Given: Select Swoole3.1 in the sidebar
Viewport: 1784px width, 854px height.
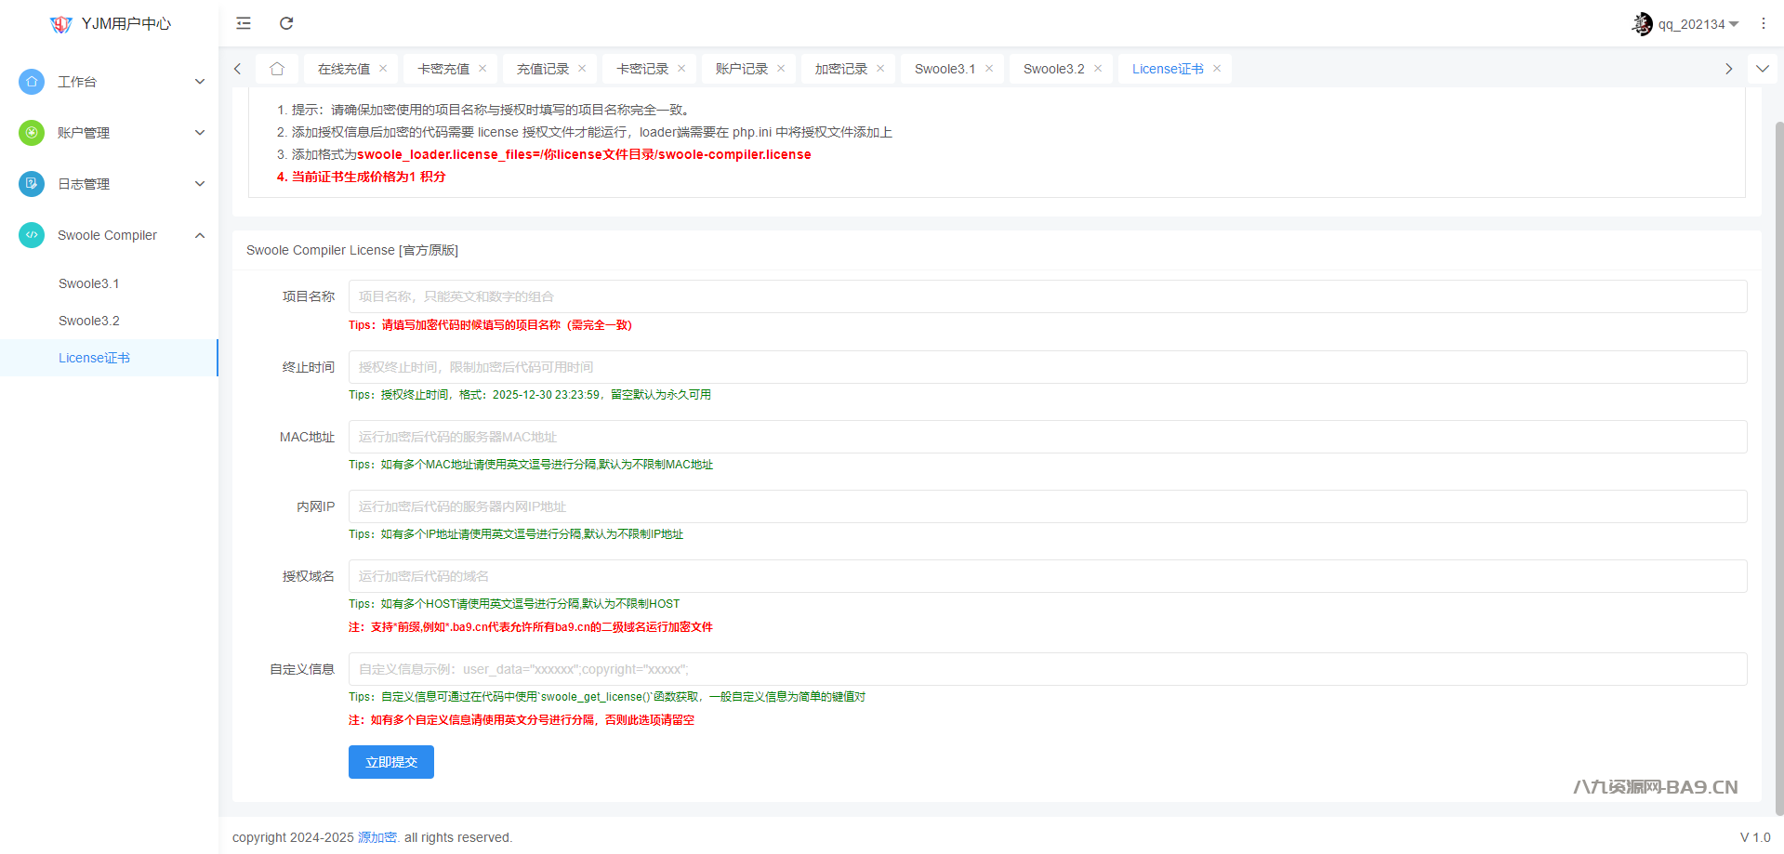Looking at the screenshot, I should 89,283.
